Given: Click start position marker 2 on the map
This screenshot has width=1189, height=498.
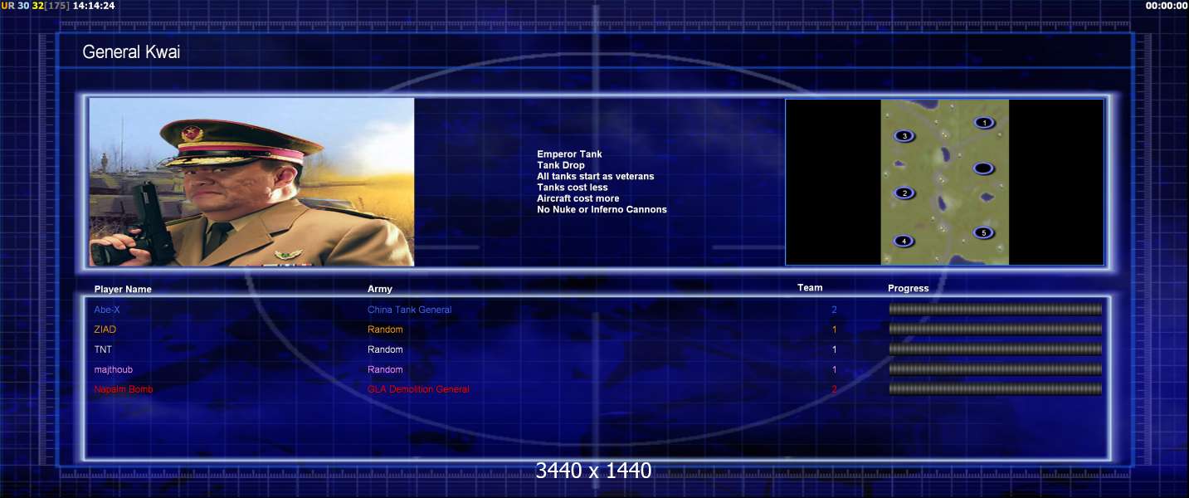Looking at the screenshot, I should 904,193.
